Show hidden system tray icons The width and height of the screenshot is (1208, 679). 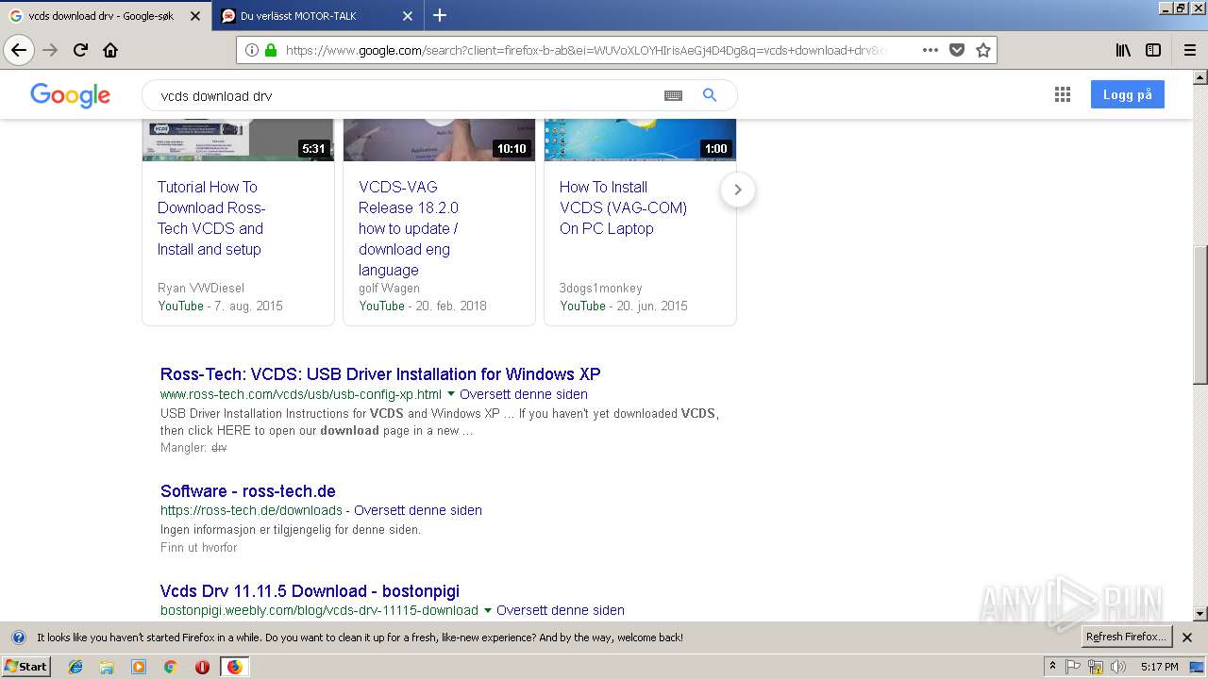pos(1052,667)
